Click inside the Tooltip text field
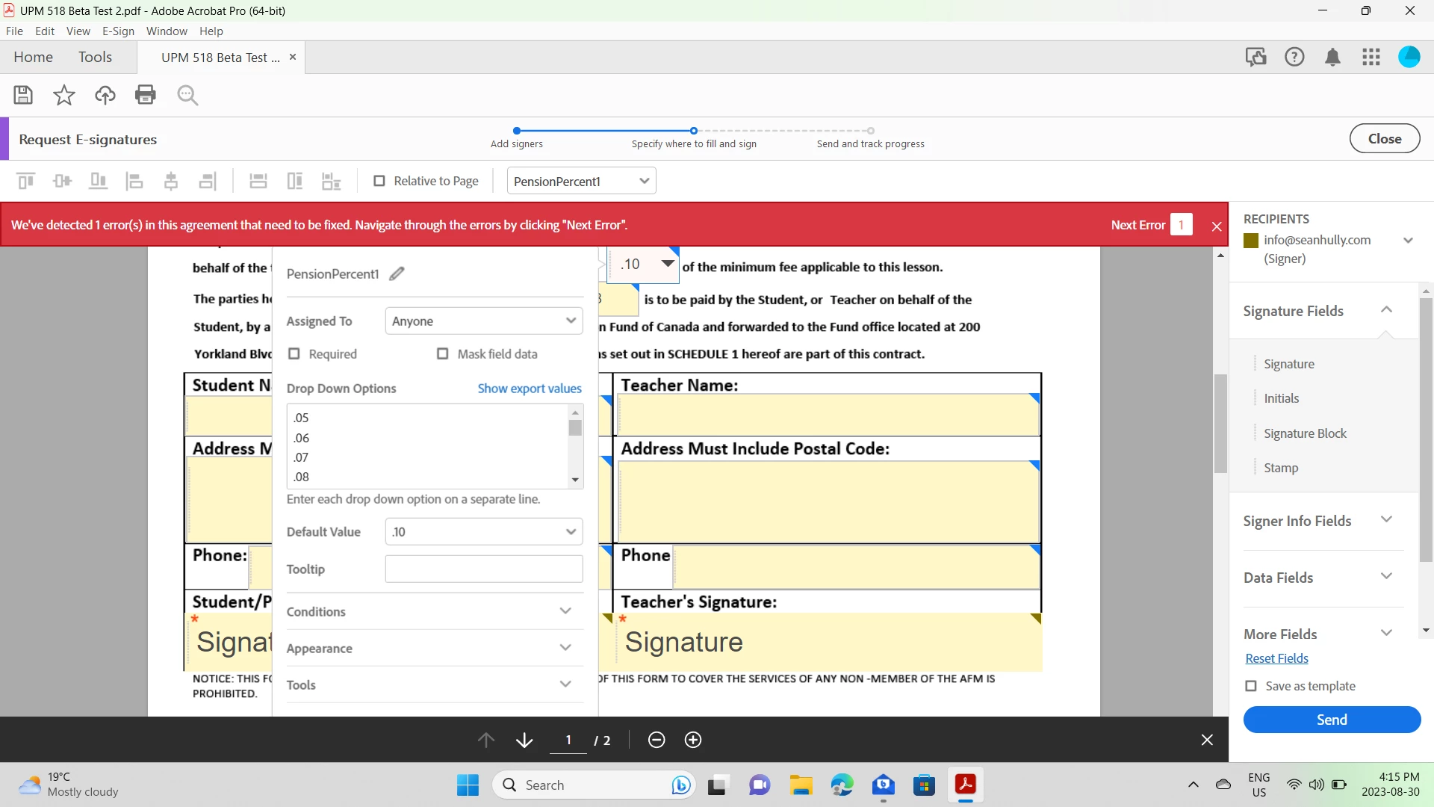 483,569
